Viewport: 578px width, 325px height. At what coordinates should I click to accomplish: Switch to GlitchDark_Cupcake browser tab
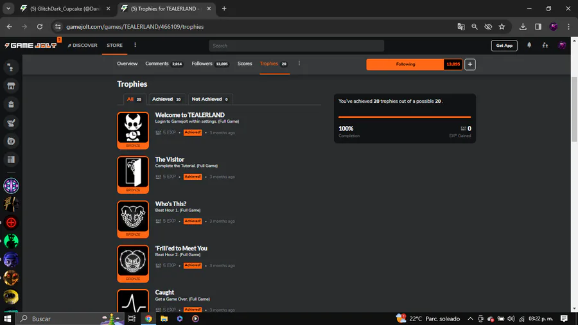65,8
